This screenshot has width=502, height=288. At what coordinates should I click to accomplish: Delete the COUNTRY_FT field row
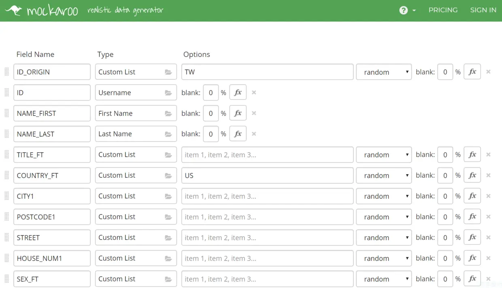coord(488,175)
